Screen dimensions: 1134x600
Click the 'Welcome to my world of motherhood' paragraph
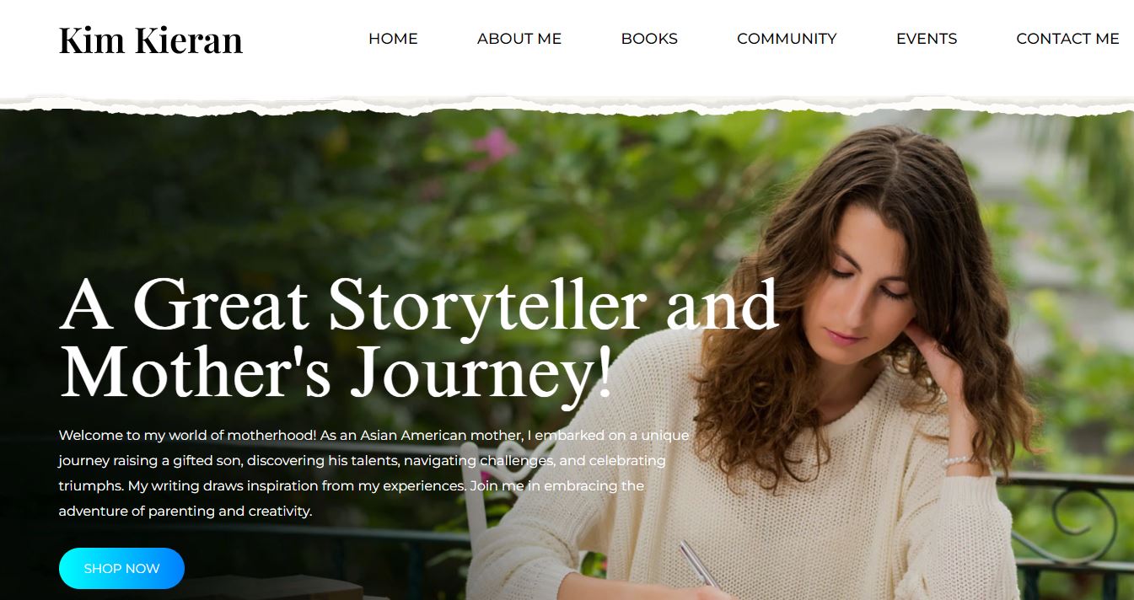(x=374, y=473)
